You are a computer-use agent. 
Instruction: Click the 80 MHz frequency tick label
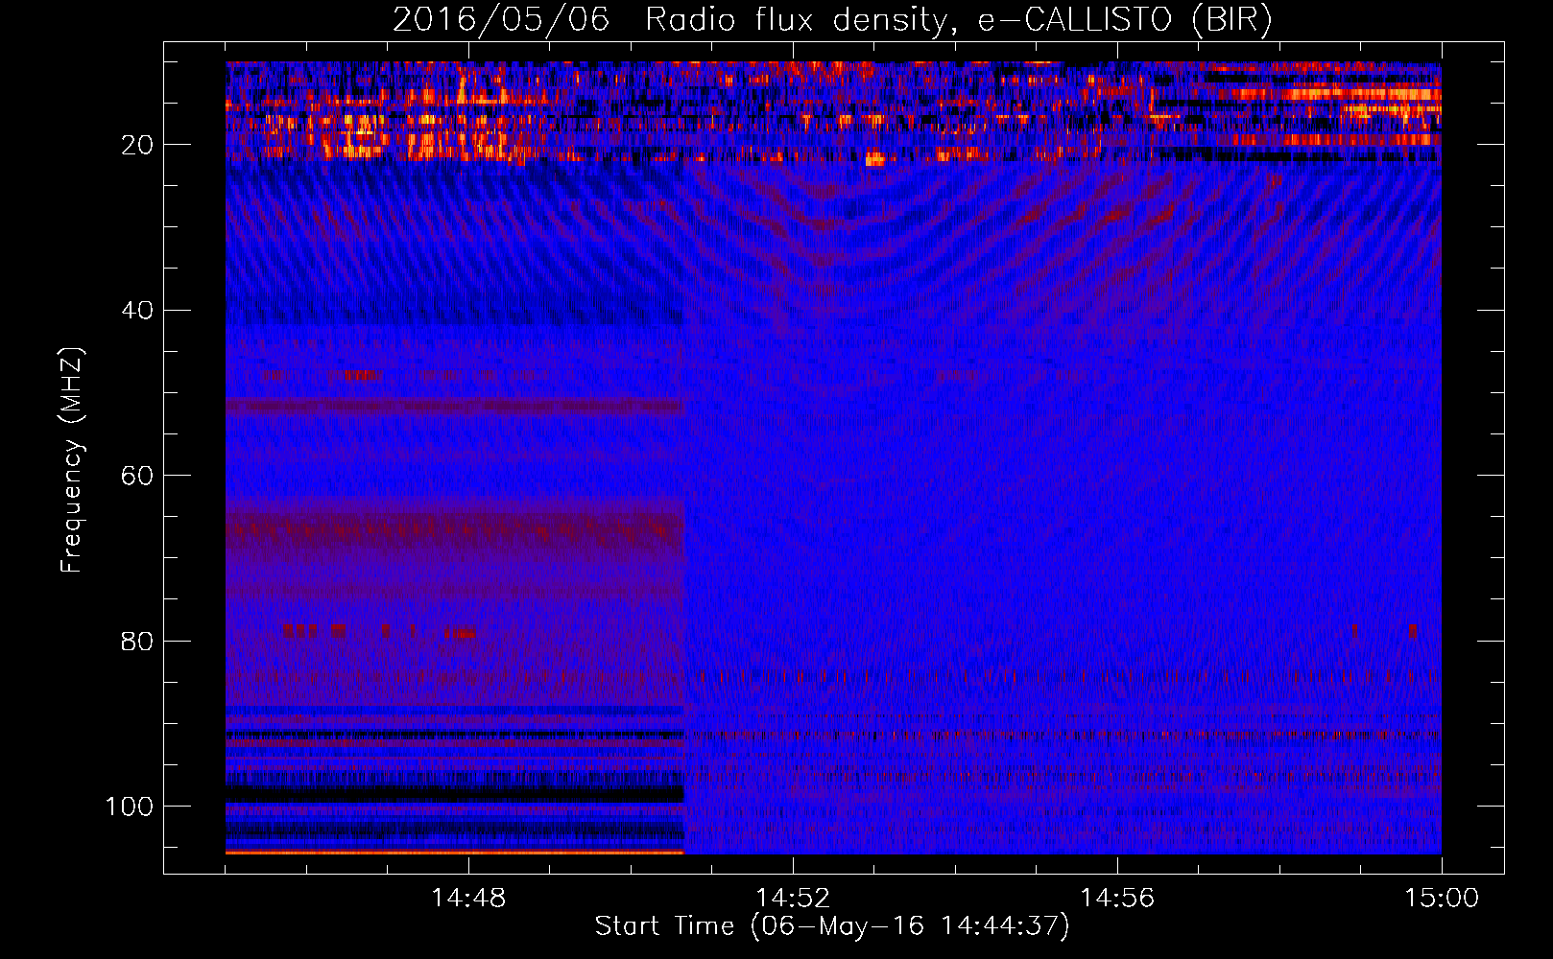pos(137,642)
